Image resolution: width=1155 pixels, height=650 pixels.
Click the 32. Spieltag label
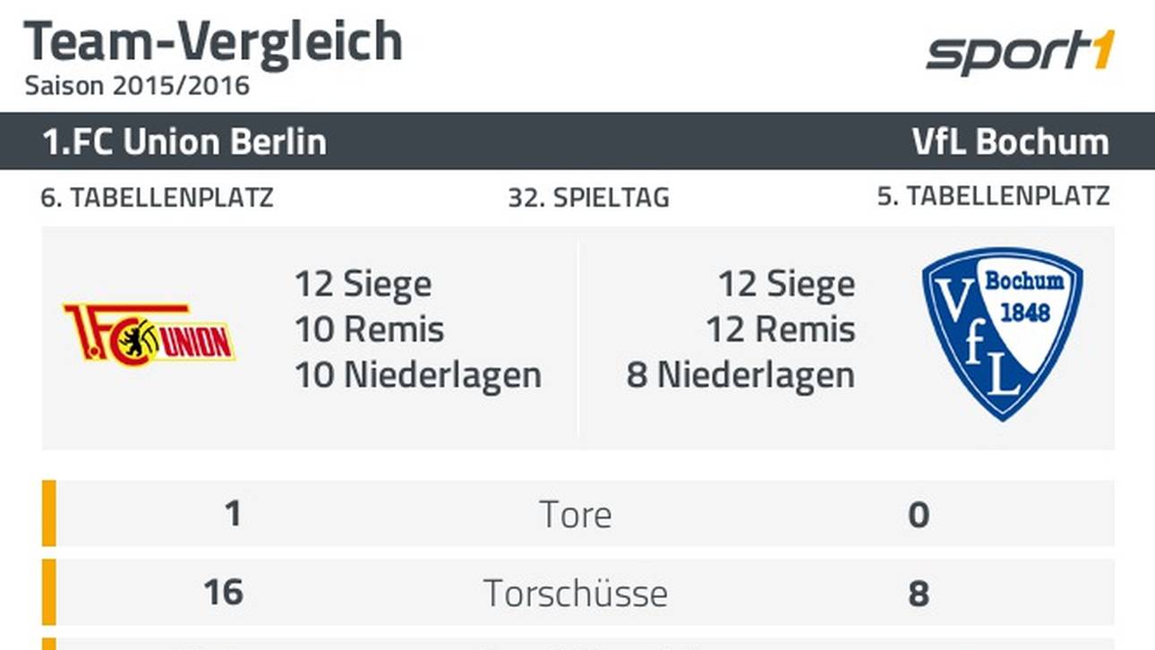(x=588, y=197)
